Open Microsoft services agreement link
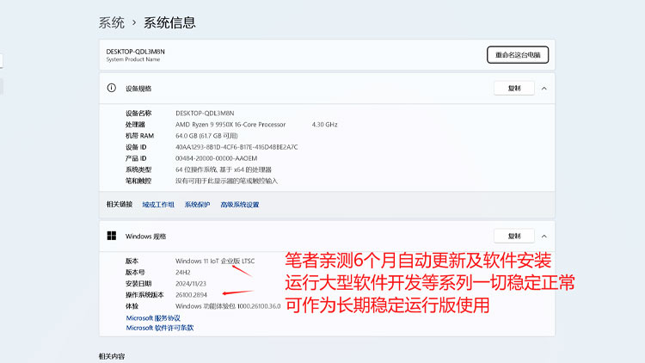Screen dimensions: 645x363 pyautogui.click(x=153, y=317)
